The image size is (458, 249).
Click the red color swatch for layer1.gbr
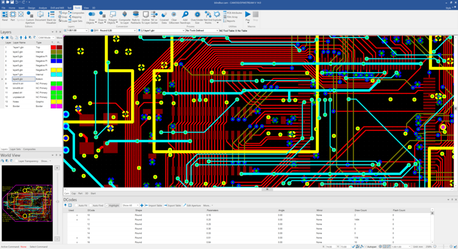pyautogui.click(x=53, y=47)
